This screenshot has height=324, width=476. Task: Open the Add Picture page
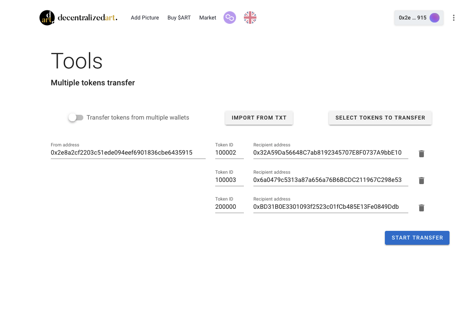tap(145, 18)
